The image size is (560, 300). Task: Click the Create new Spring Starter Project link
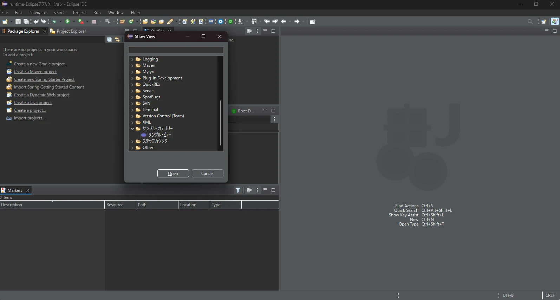[44, 79]
